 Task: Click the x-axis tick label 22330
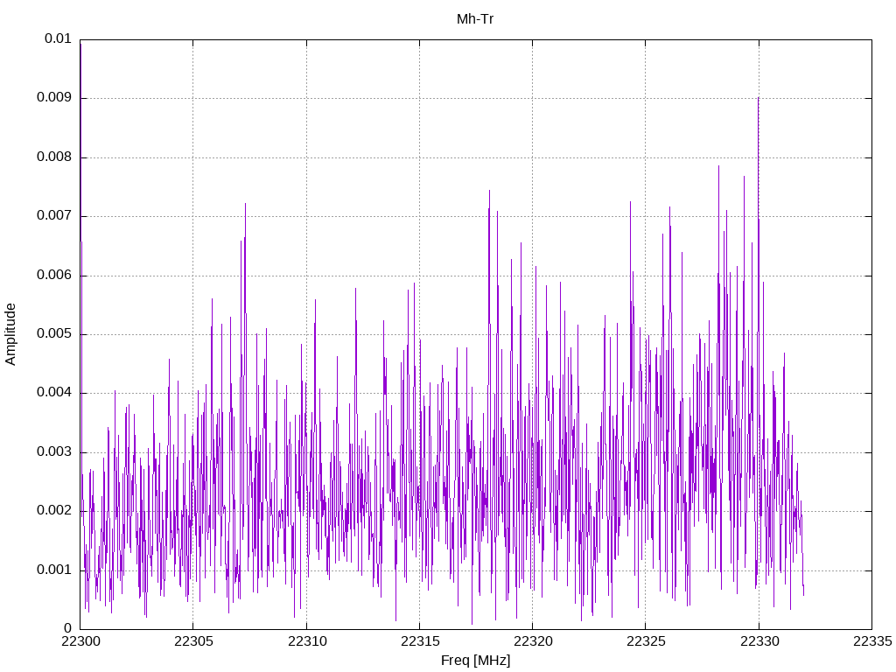[759, 641]
